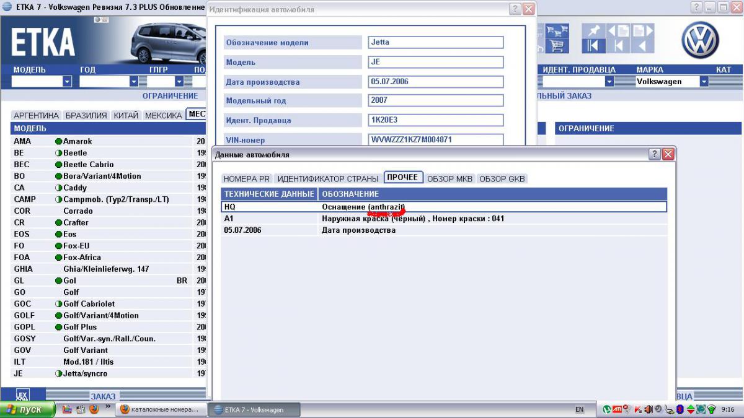Open the ГОД dropdown
744x418 pixels.
pos(134,82)
